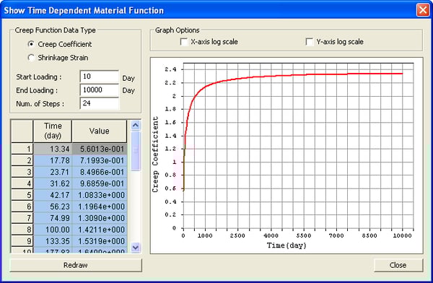The height and width of the screenshot is (283, 433).
Task: Click the value cell 1.3090e+000
Action: (x=100, y=218)
